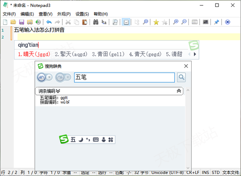Screen dimensions: 241x176
Task: Open Replace with the b-a icon
Action: pos(104,22)
